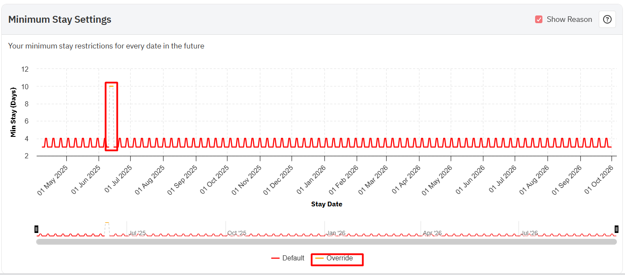Toggle the Default series in the legend

click(x=288, y=258)
